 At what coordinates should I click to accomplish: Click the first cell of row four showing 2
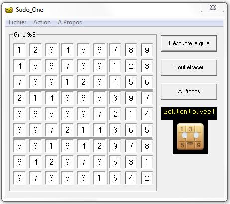coord(19,98)
